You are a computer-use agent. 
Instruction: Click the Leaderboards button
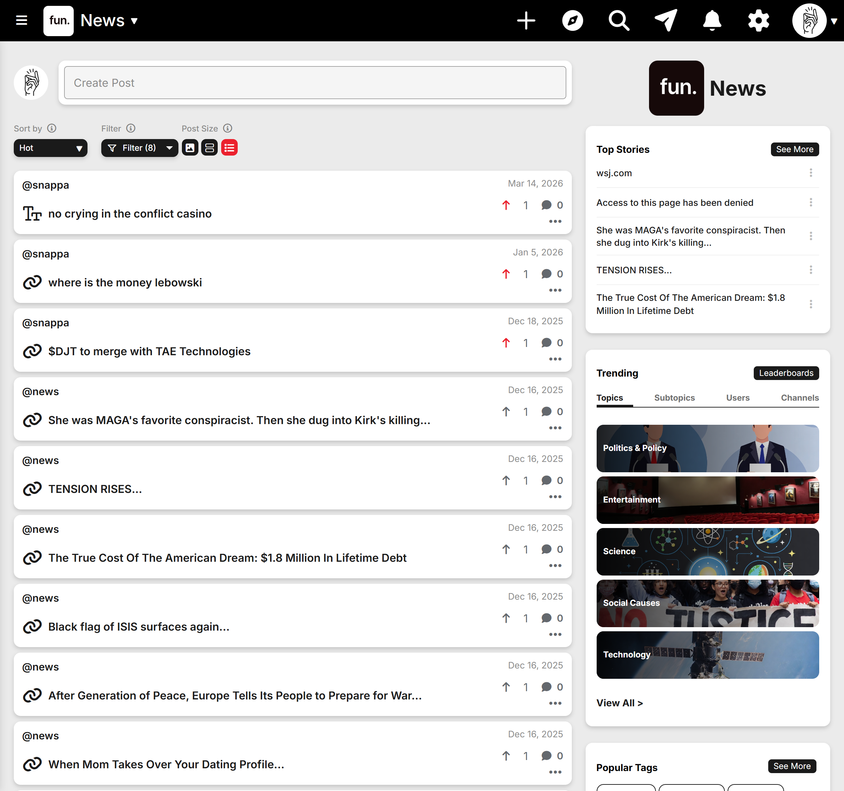tap(786, 373)
